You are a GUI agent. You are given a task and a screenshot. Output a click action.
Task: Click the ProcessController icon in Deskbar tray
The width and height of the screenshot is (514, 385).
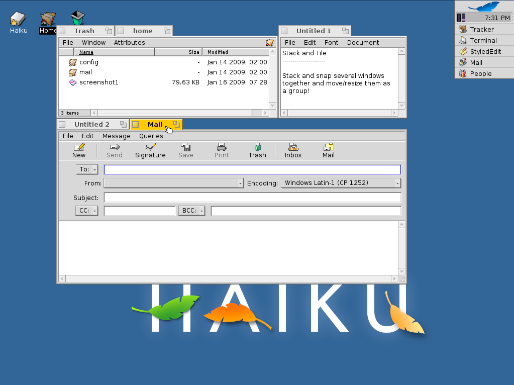(461, 18)
